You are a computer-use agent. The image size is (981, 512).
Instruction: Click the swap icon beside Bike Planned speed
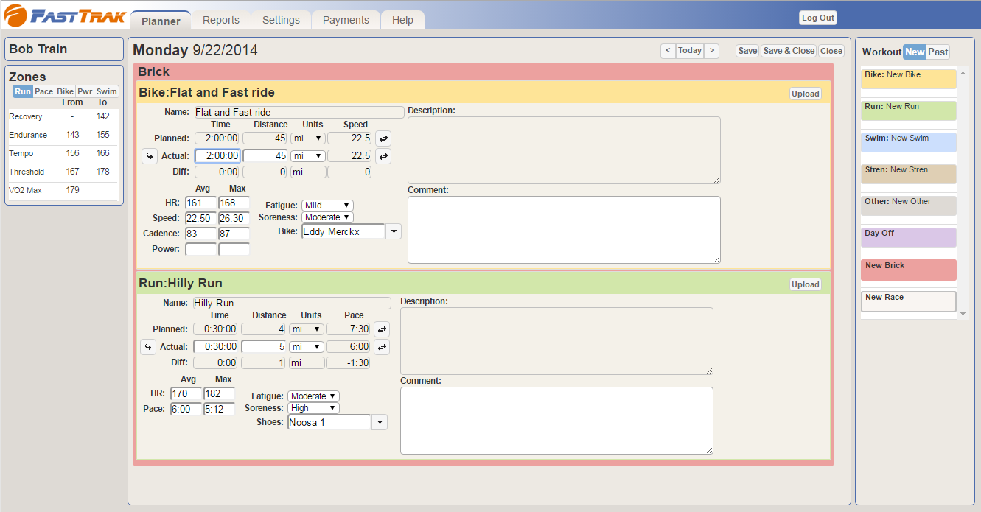pos(383,138)
